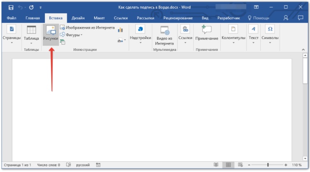Click the zoom slider in status bar
The image size is (310, 172).
pos(268,165)
